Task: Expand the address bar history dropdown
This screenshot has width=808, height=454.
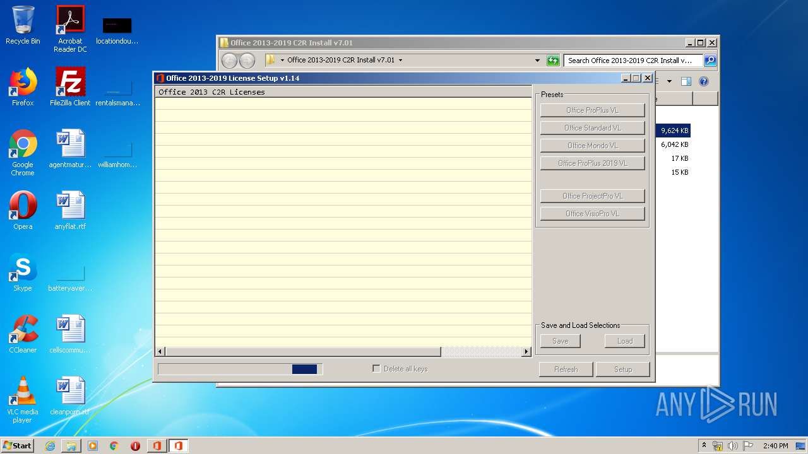Action: (x=537, y=61)
